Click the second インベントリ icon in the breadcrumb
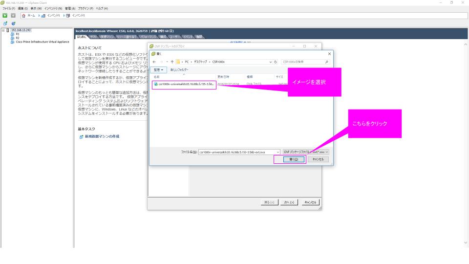The width and height of the screenshot is (469, 264). tap(68, 16)
